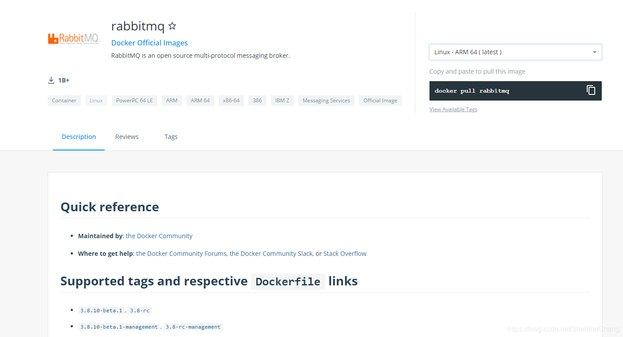
Task: Open the Docker Official Images link
Action: [149, 43]
